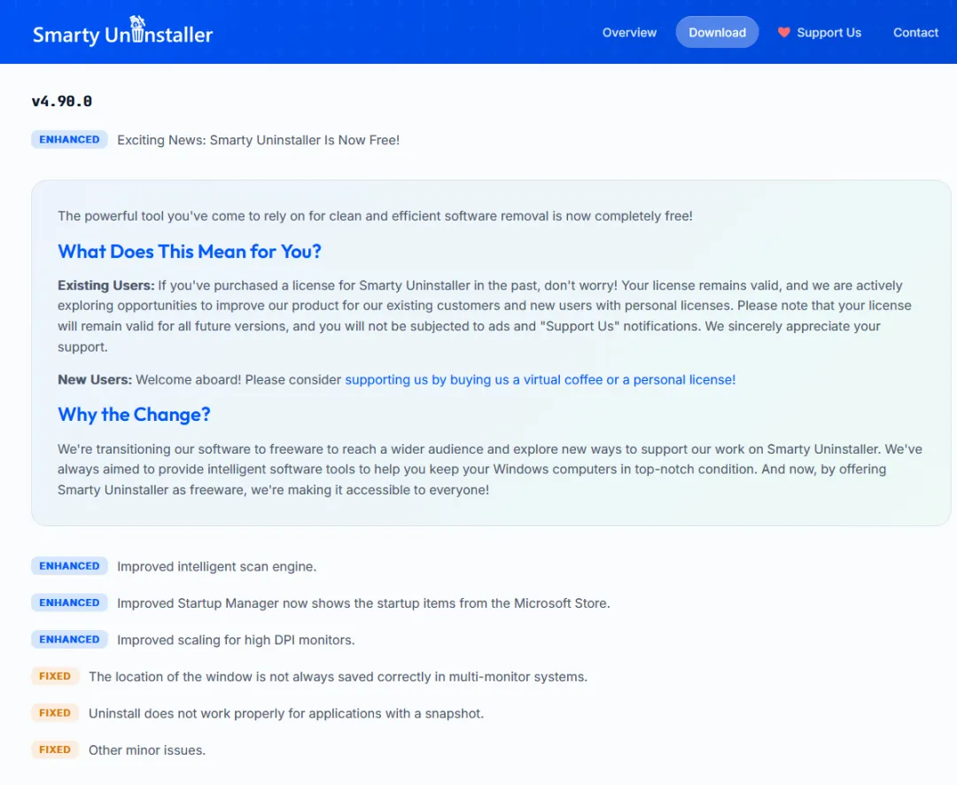Image resolution: width=957 pixels, height=785 pixels.
Task: Click the Smarty Uninstaller logo
Action: pyautogui.click(x=122, y=32)
